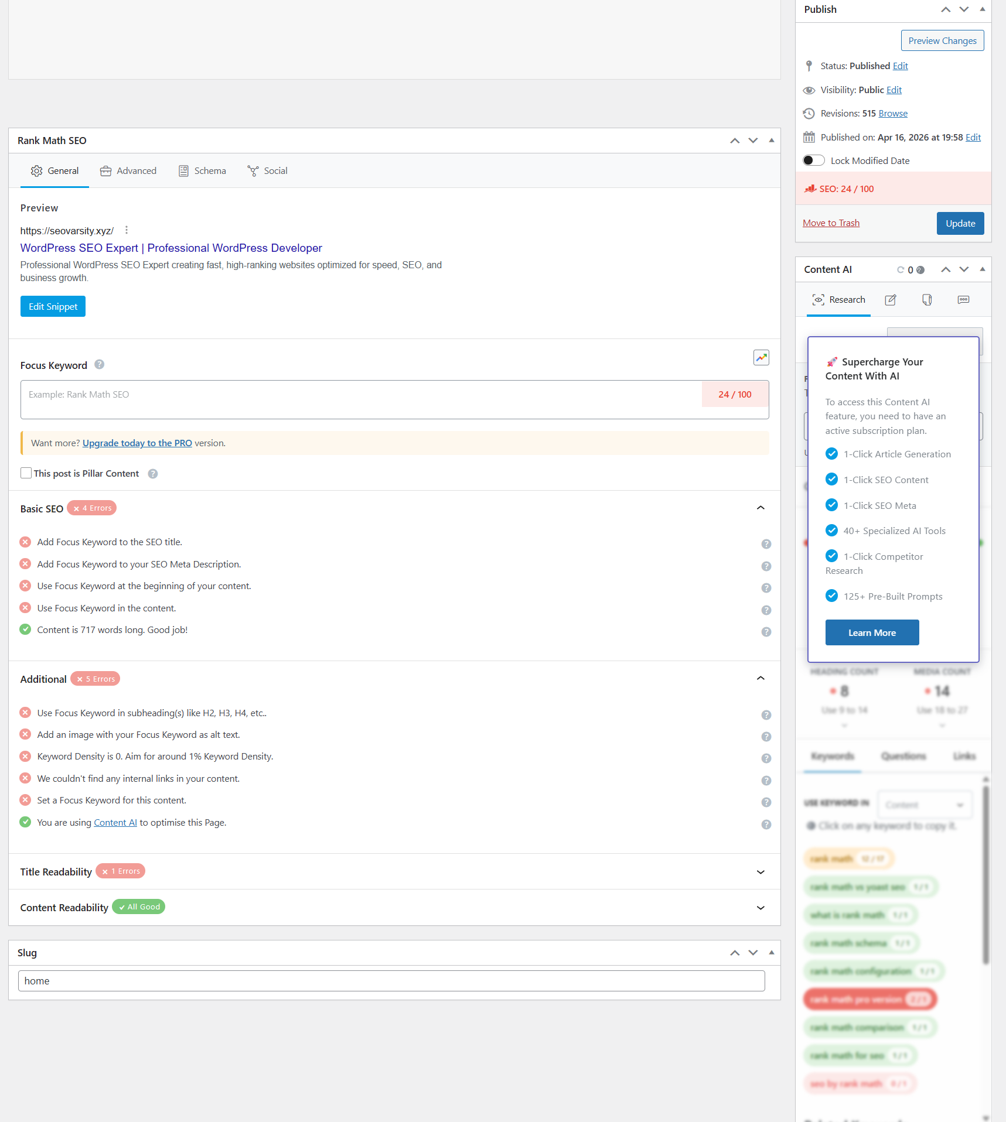The width and height of the screenshot is (1006, 1122).
Task: Check This post is Pillar Content
Action: 26,473
